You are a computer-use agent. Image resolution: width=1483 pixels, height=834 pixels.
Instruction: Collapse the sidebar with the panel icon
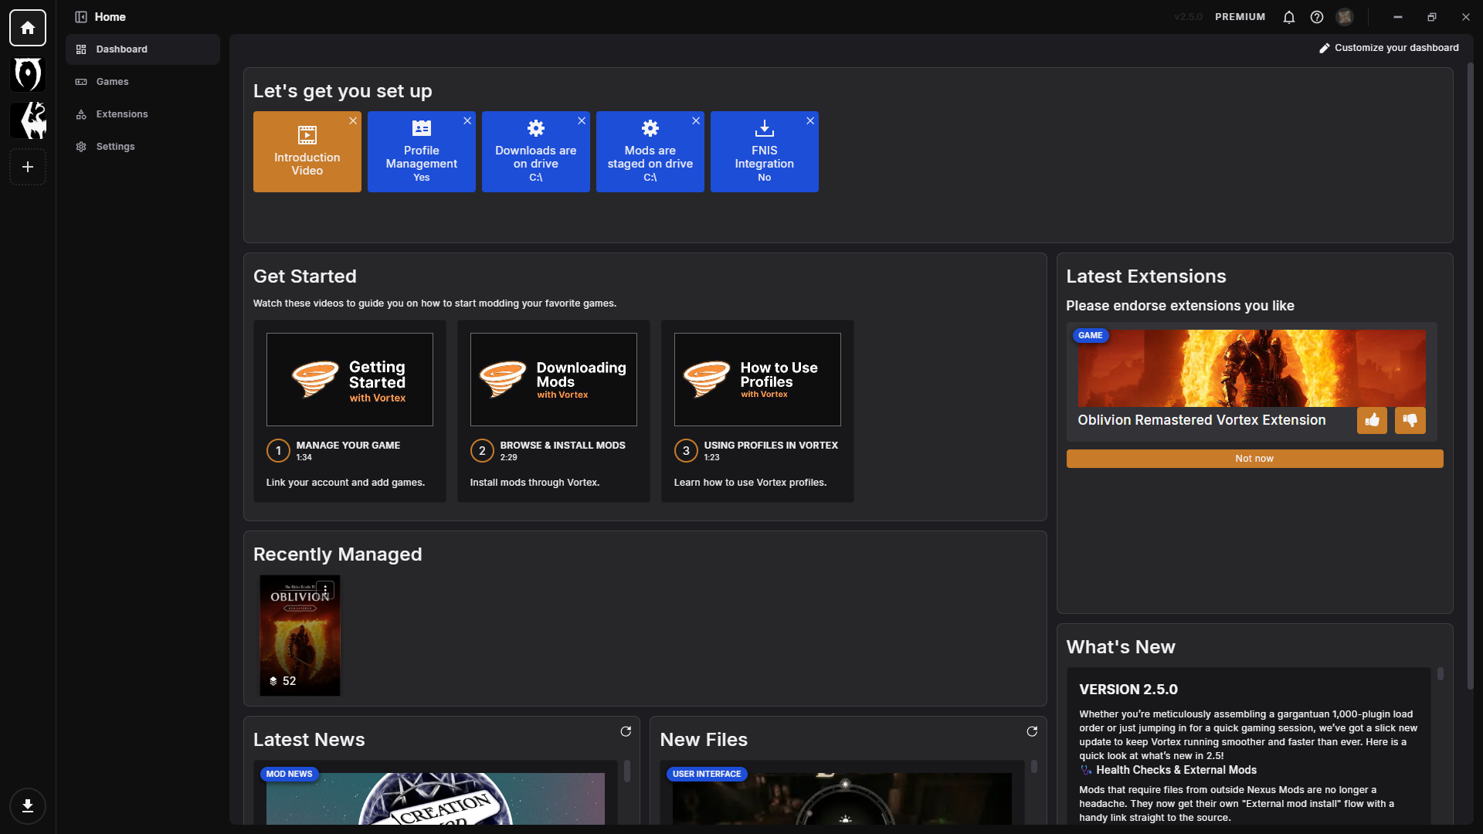81,17
